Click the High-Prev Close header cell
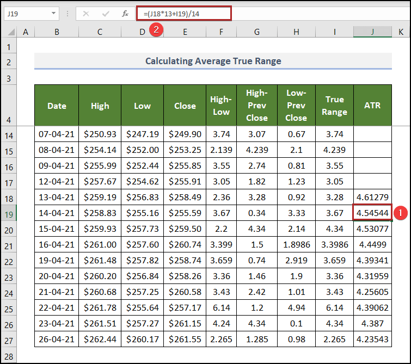411x364 pixels. (x=257, y=106)
